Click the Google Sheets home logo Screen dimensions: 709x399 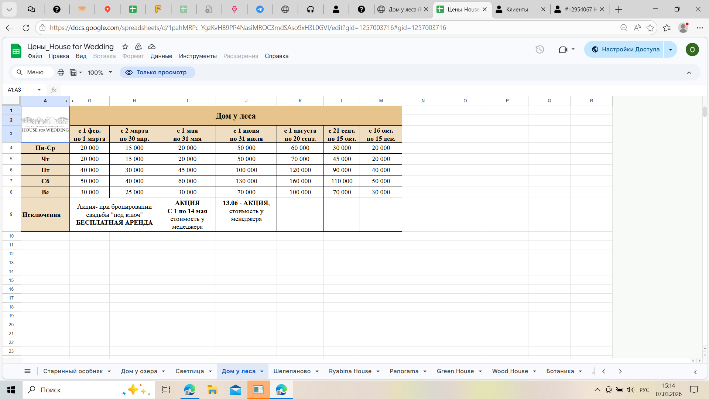(x=16, y=51)
